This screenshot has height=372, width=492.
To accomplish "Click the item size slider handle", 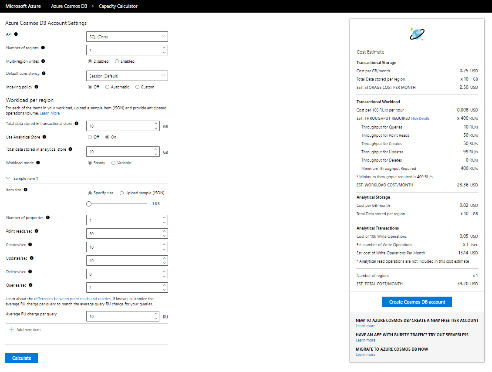I will click(x=89, y=204).
